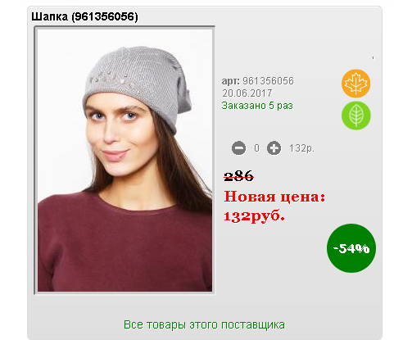This screenshot has width=394, height=340.
Task: Click the number 961356056 in the bold title
Action: 105,17
